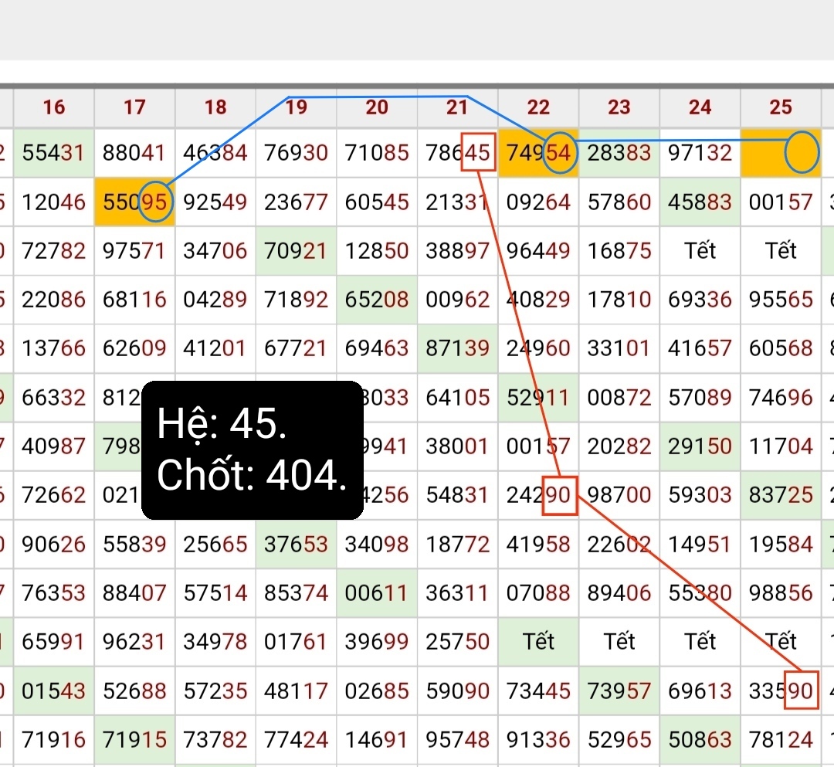Select column header 23
Screen dimensions: 834x767
[x=619, y=107]
